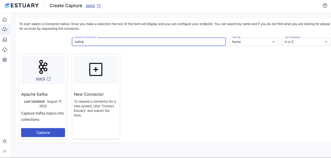Open the Home dashboard from sidebar
Image resolution: width=331 pixels, height=158 pixels.
click(x=5, y=20)
